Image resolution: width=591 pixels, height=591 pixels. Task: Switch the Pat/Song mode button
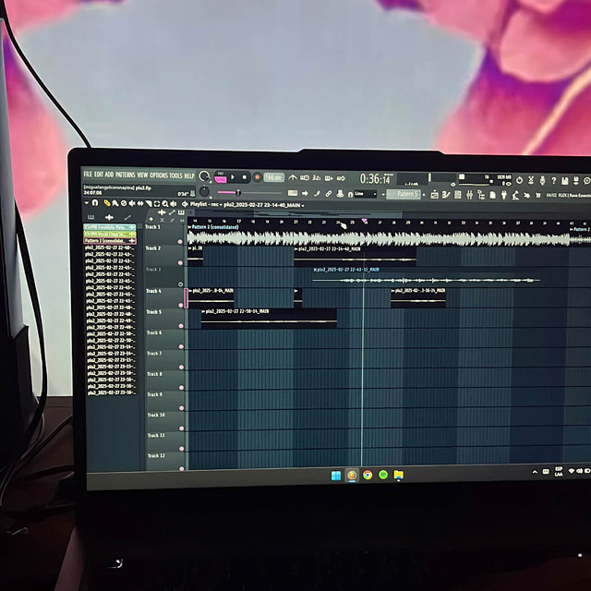click(x=221, y=177)
